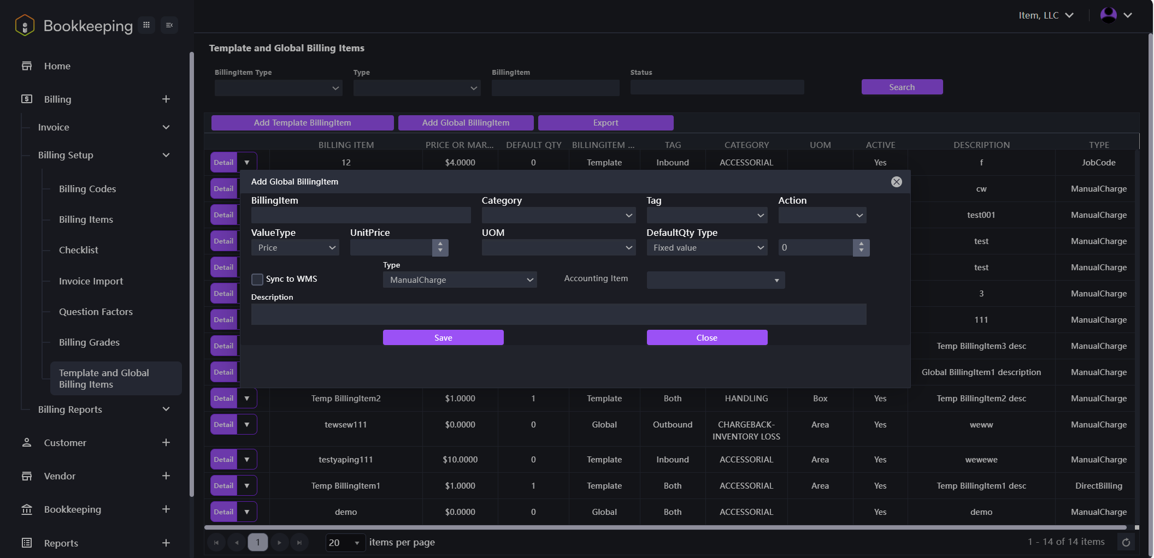Select the Home icon
The width and height of the screenshot is (1154, 558).
pyautogui.click(x=27, y=66)
